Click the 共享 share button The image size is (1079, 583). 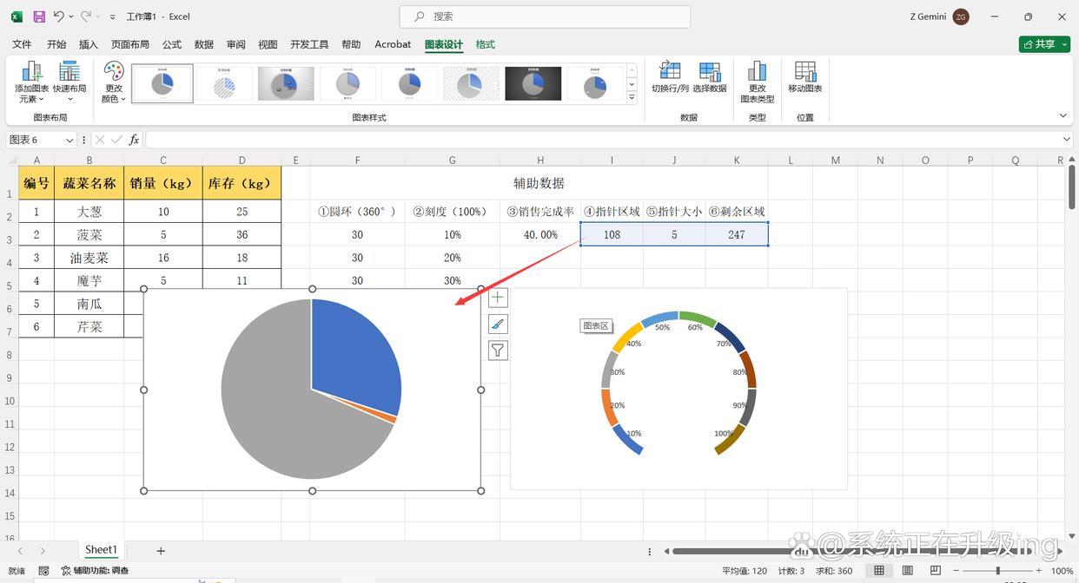click(x=1044, y=44)
